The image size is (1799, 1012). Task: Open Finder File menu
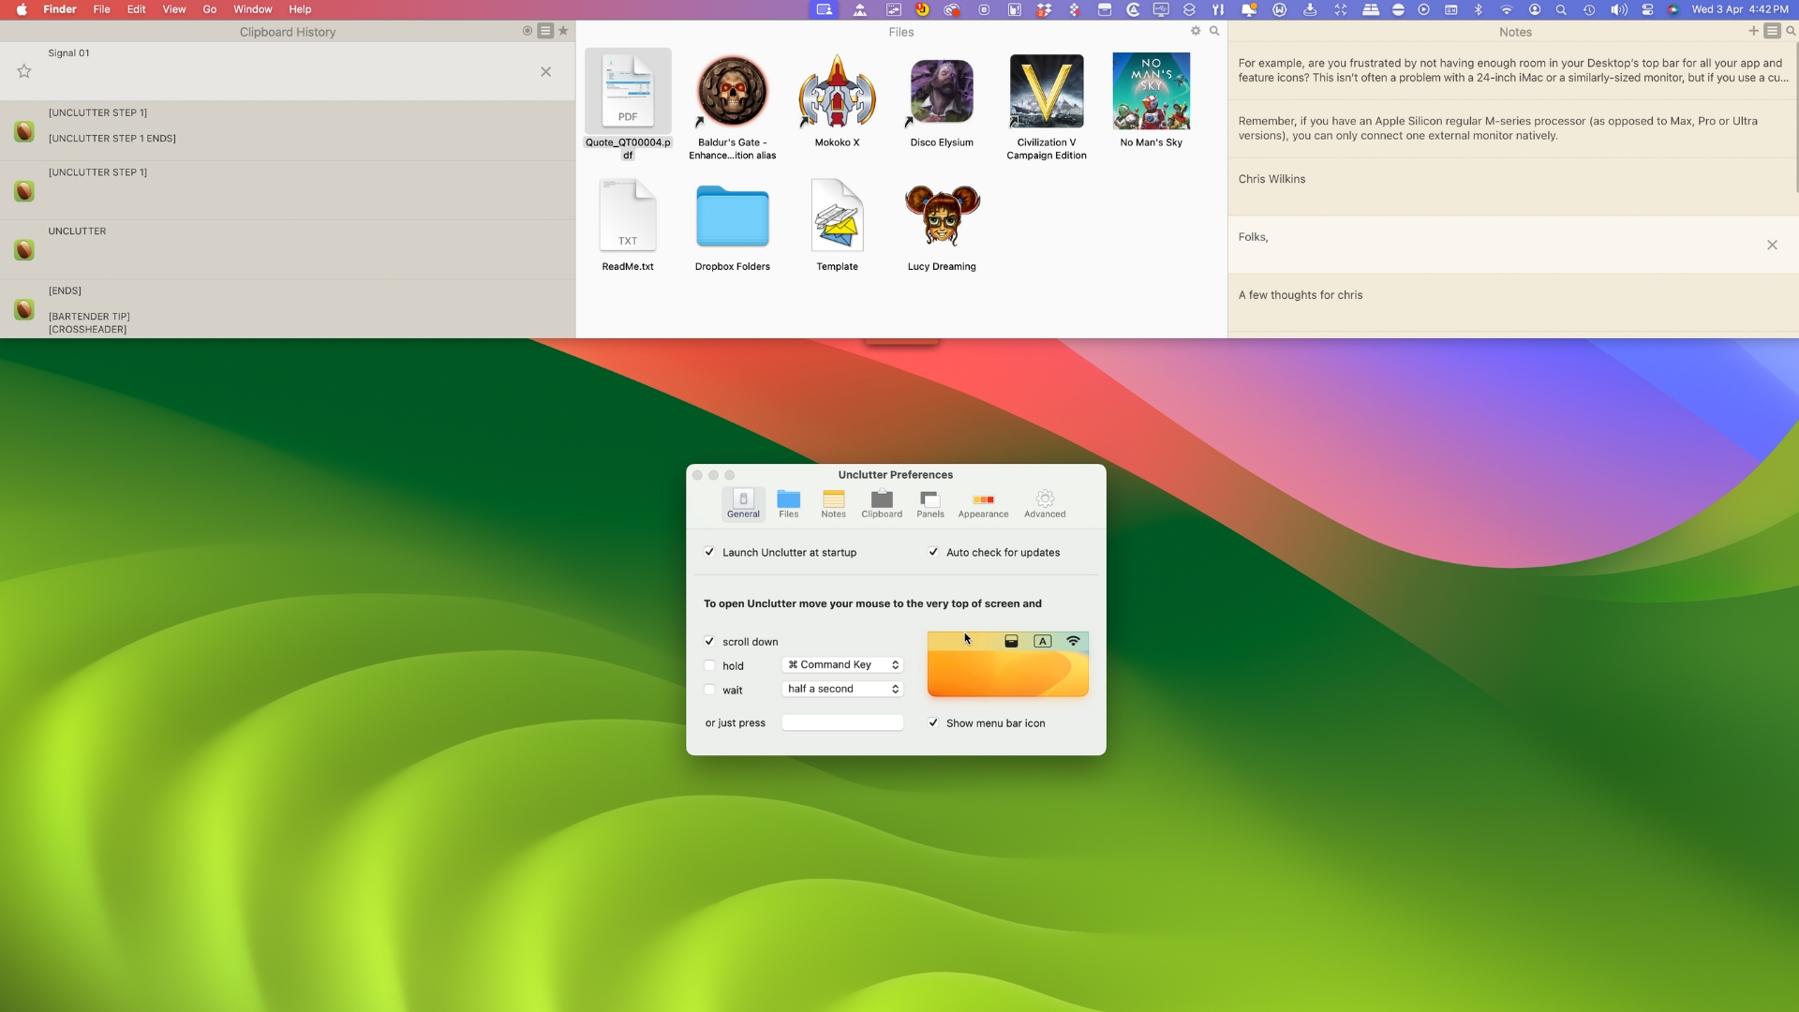(x=101, y=8)
